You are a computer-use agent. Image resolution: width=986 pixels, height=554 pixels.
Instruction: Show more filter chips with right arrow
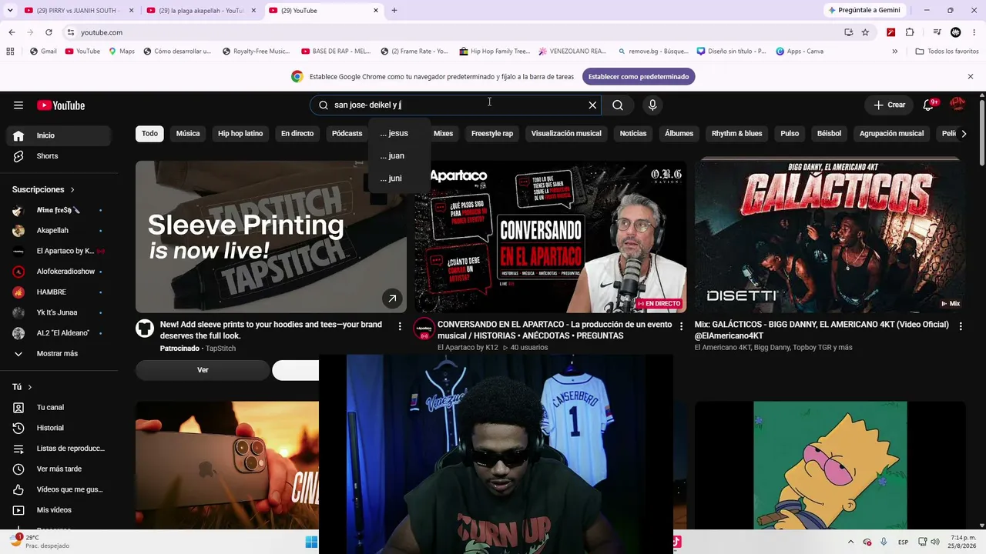click(x=964, y=134)
